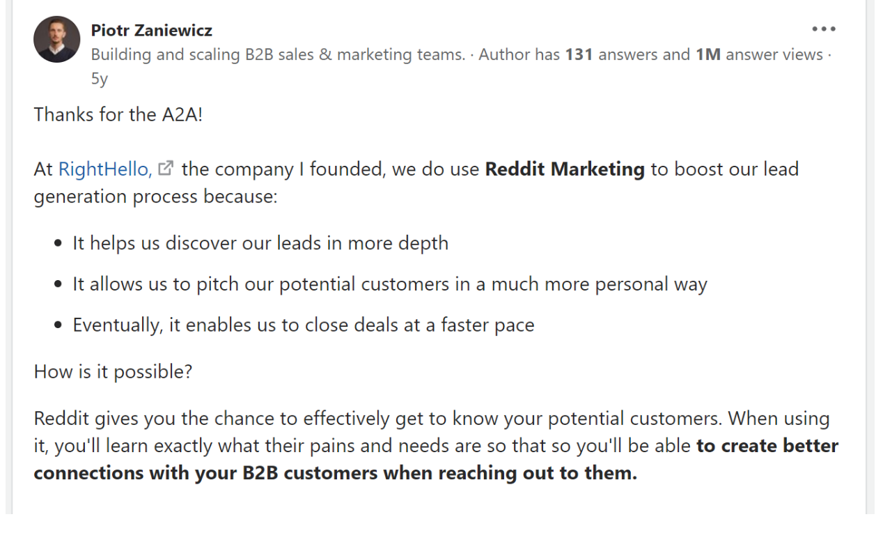Select the bullet about pitching potential customers
883x549 pixels.
tap(390, 284)
